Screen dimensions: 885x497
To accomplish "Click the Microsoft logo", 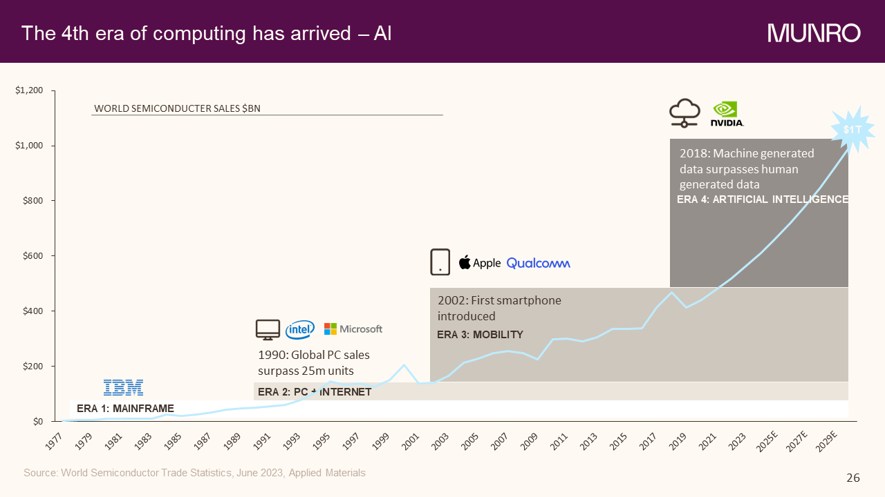I will click(353, 329).
